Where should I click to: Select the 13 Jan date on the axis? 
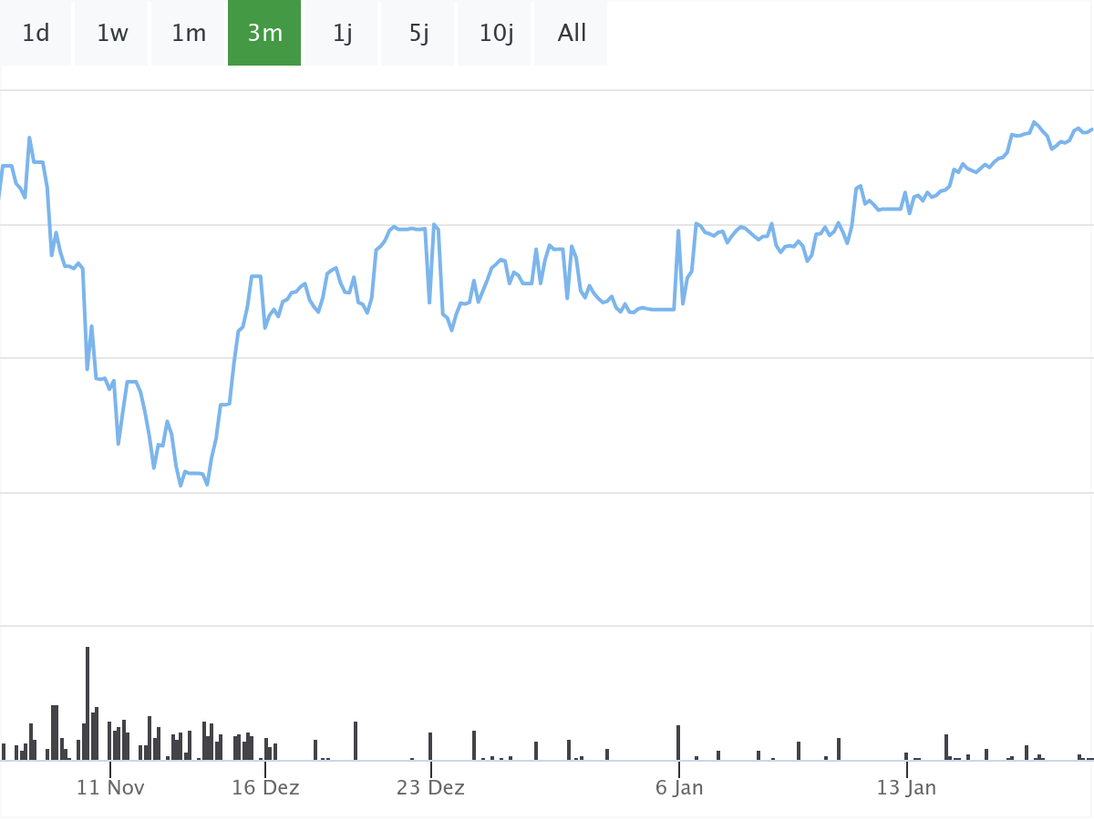pyautogui.click(x=906, y=787)
